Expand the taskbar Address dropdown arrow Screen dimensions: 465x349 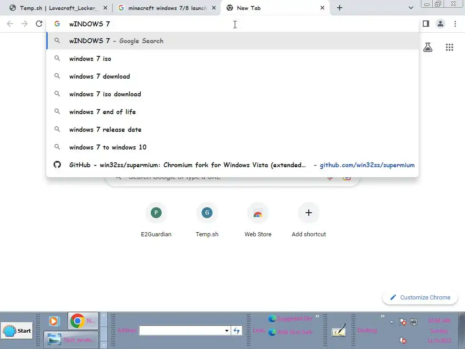(227, 330)
